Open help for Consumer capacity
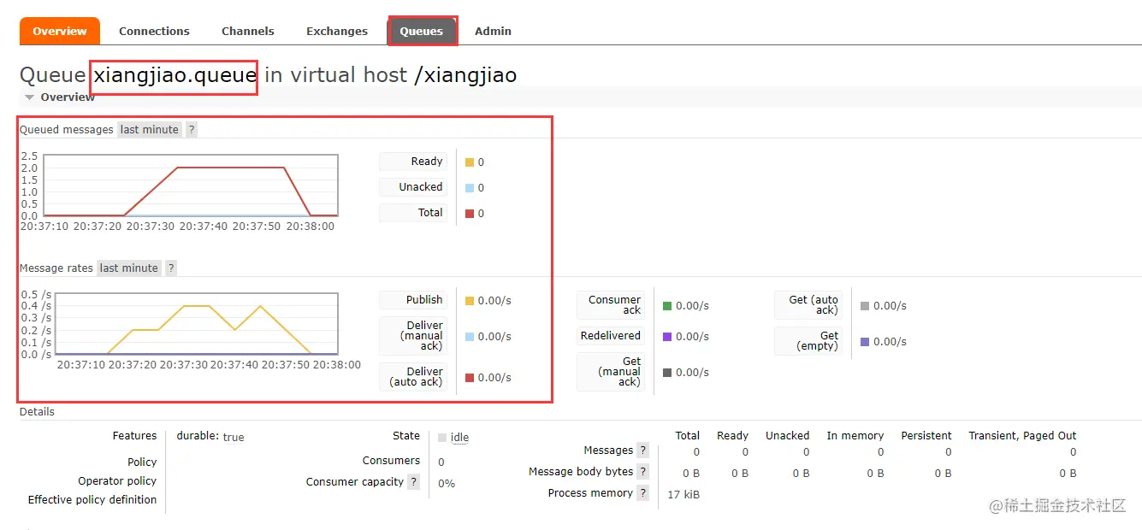Screen dimensions: 1142x530 pos(414,482)
